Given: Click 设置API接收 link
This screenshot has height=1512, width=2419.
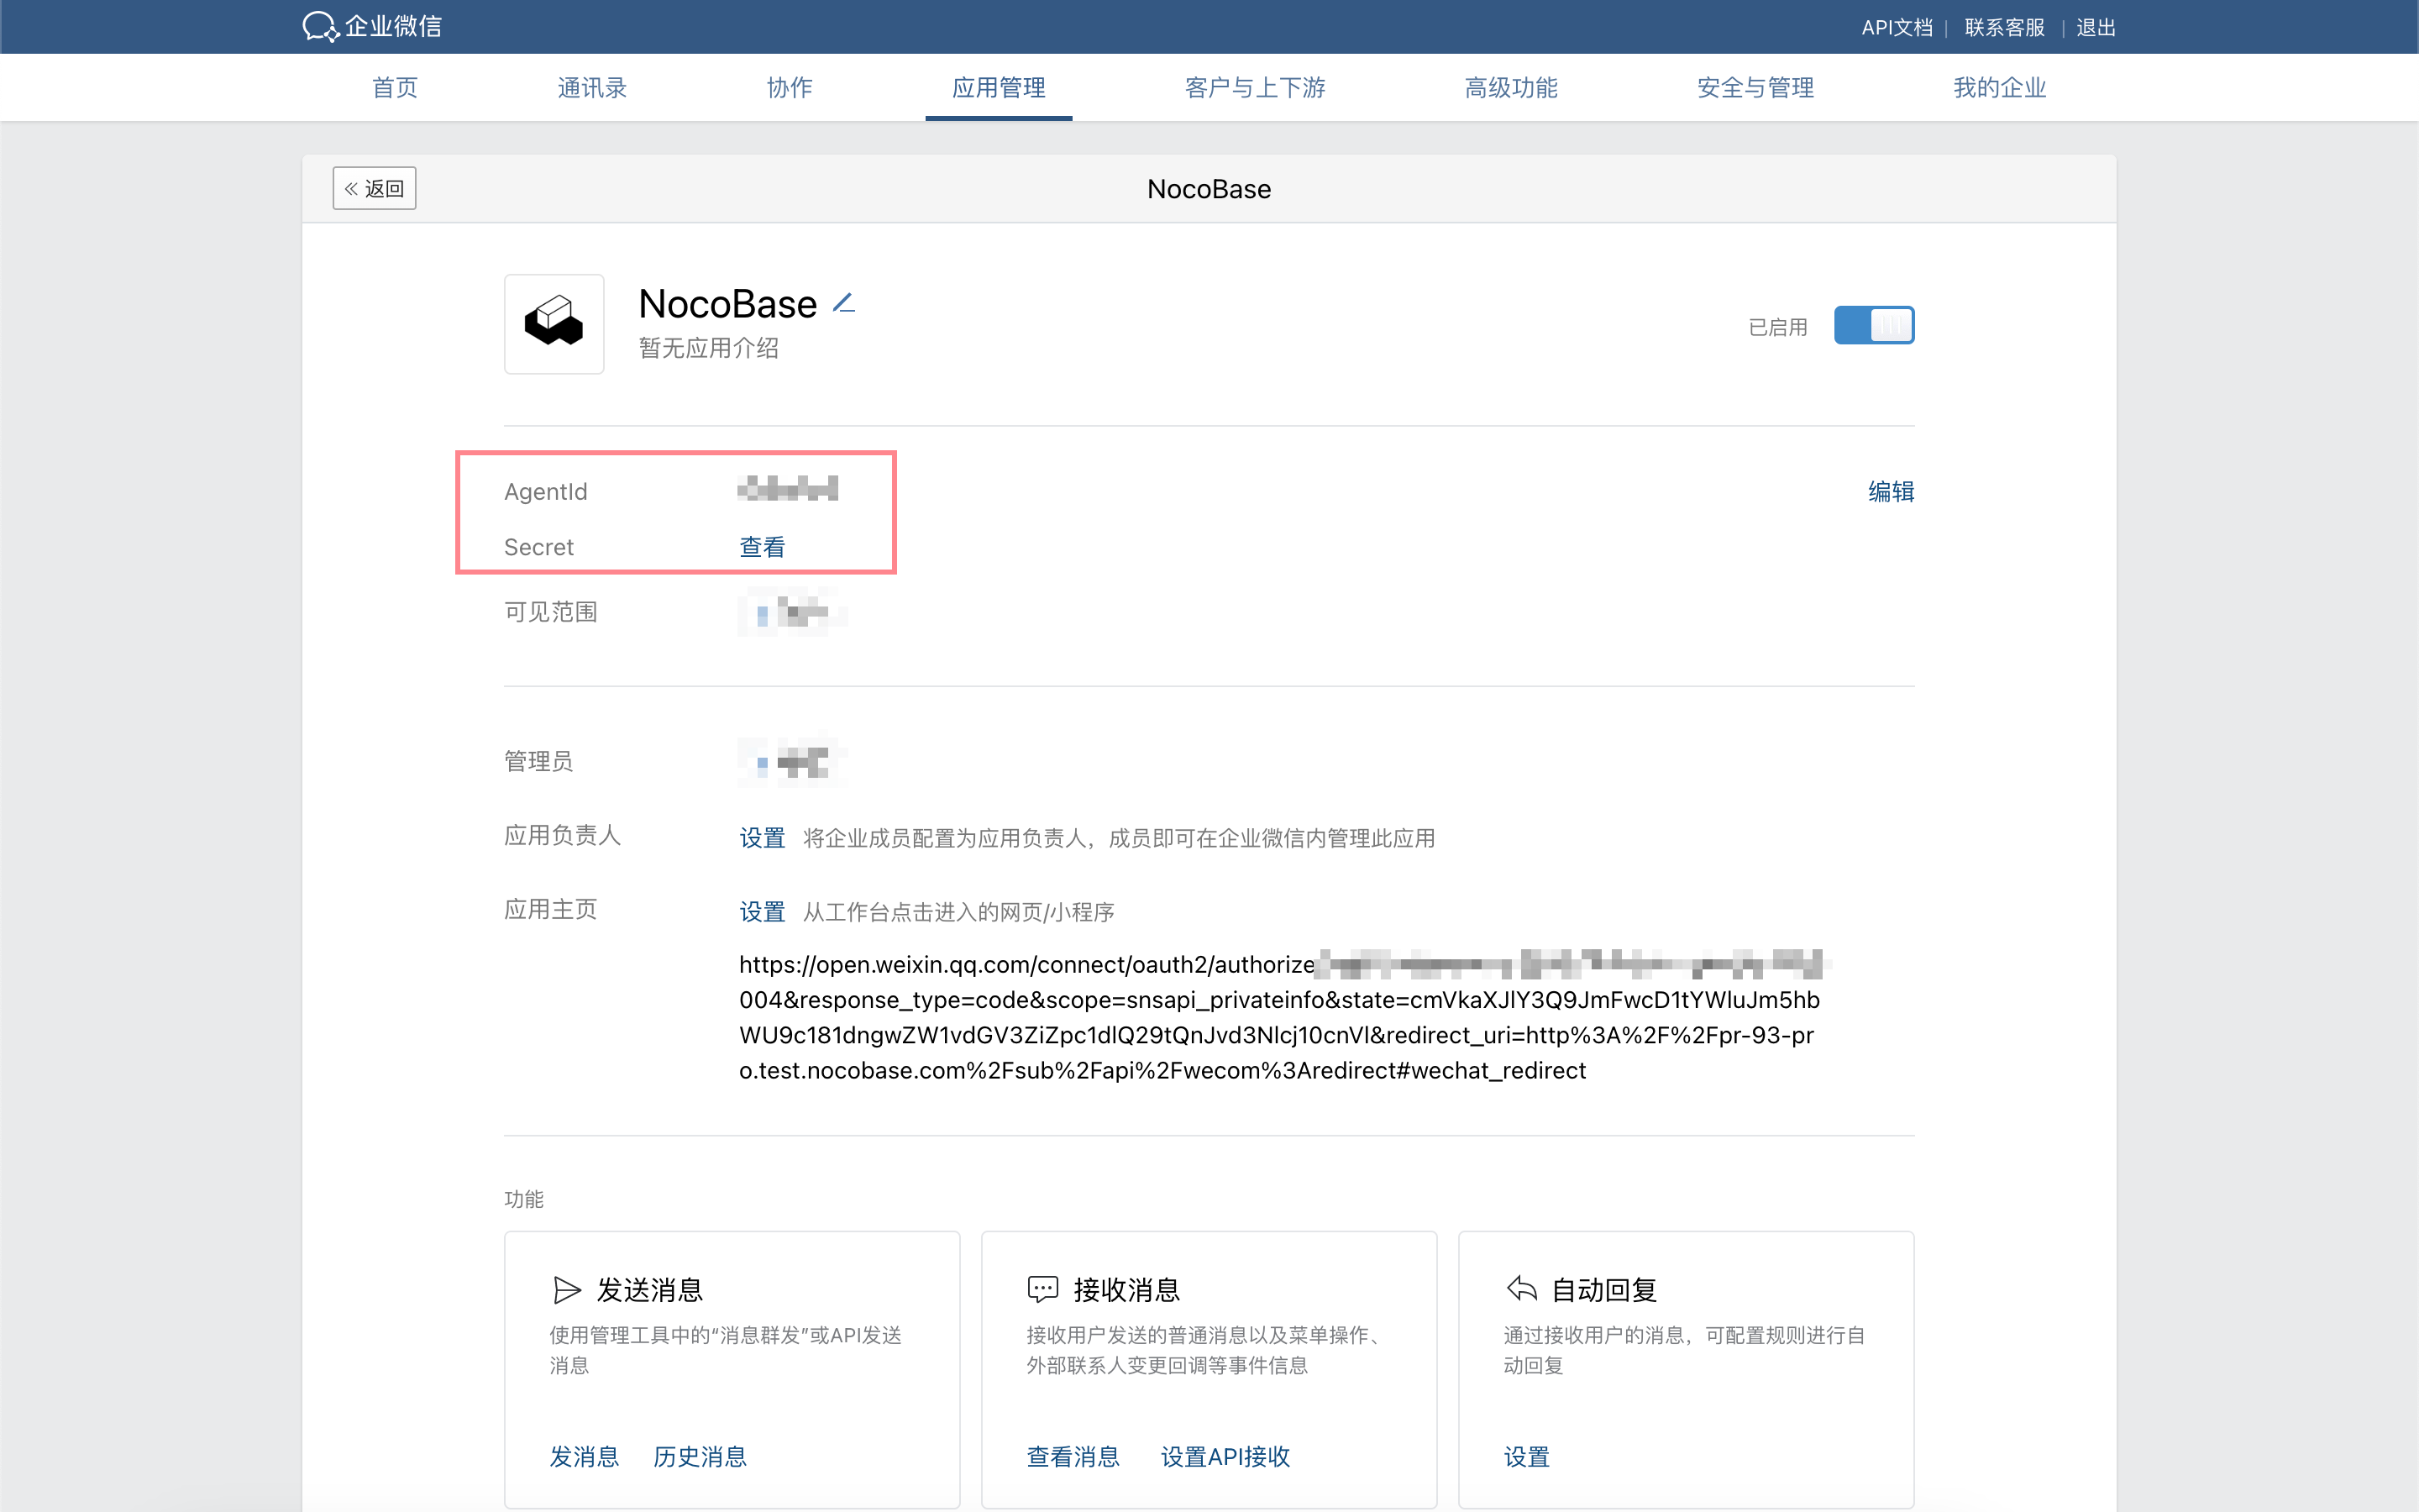Looking at the screenshot, I should coord(1225,1456).
